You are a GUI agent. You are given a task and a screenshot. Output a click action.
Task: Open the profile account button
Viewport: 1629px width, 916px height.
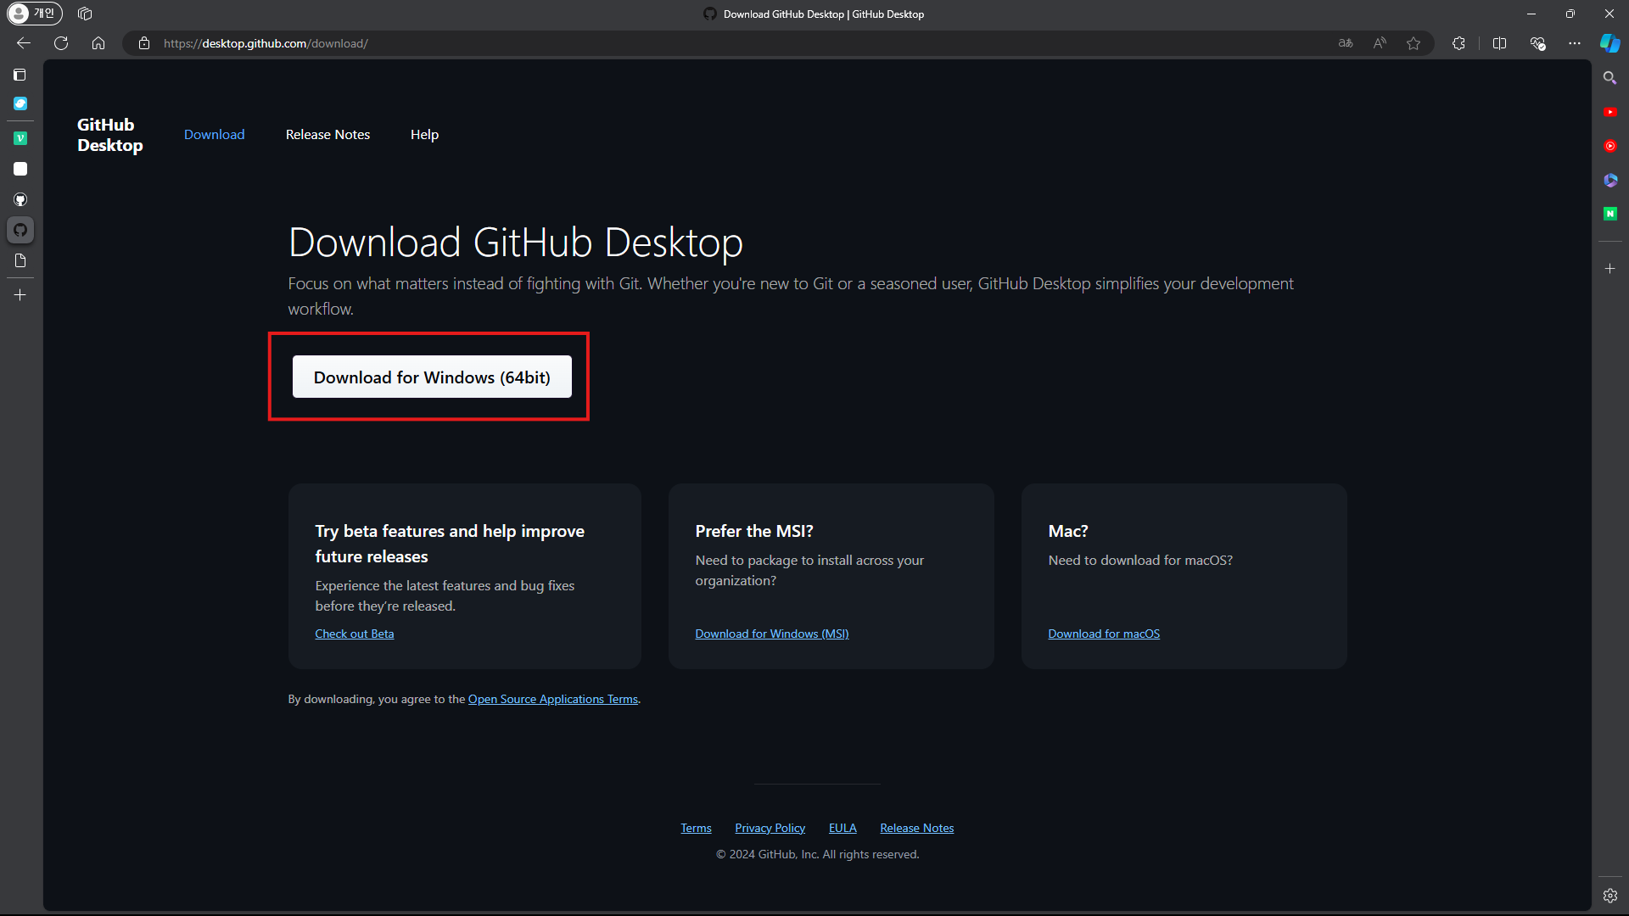coord(34,14)
